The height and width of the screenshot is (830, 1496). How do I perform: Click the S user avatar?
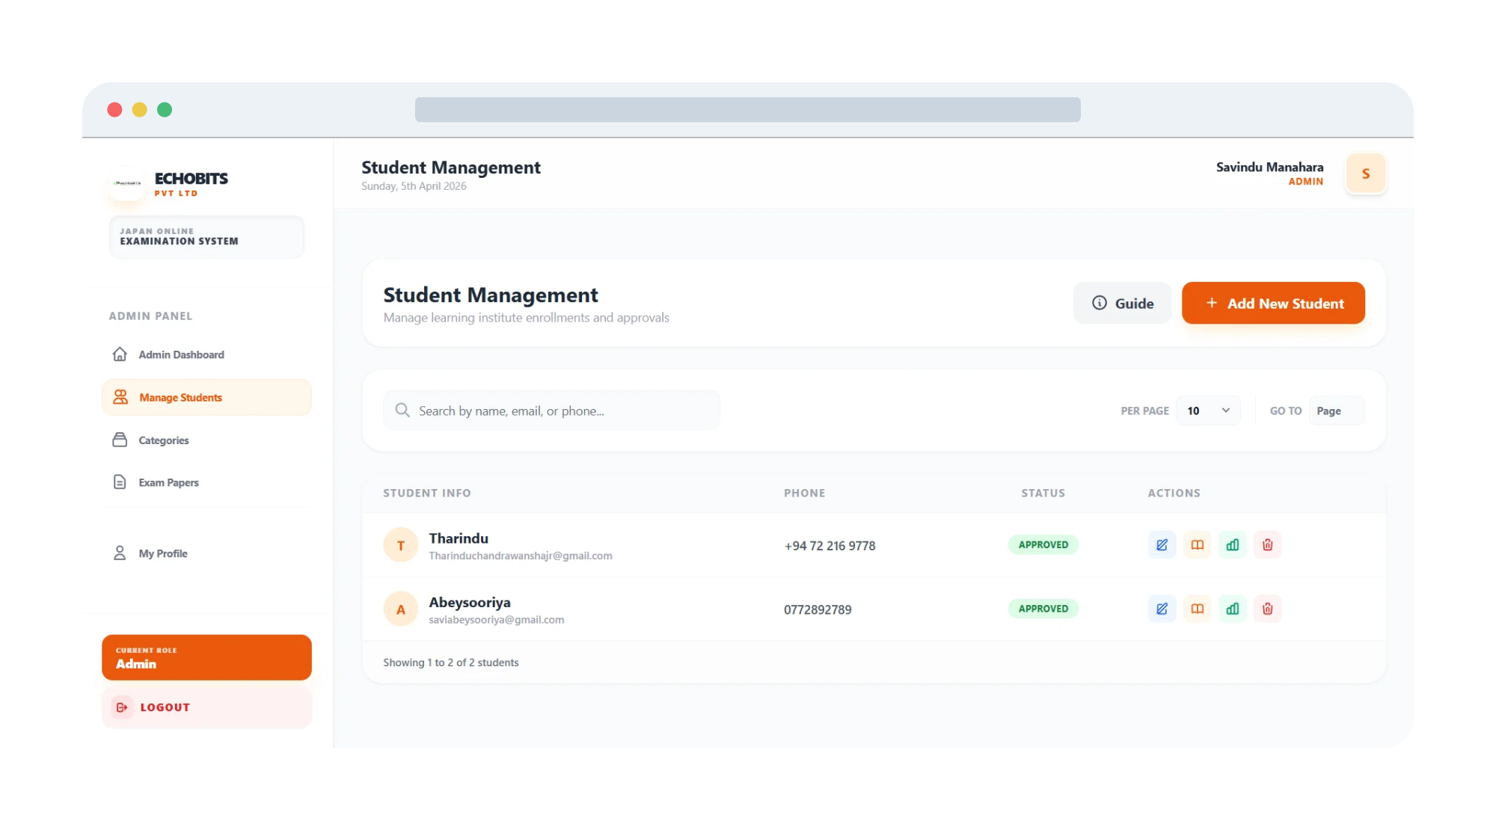tap(1365, 173)
